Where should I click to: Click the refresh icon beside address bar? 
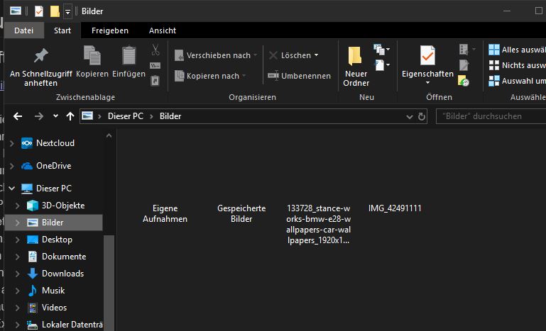click(x=421, y=116)
